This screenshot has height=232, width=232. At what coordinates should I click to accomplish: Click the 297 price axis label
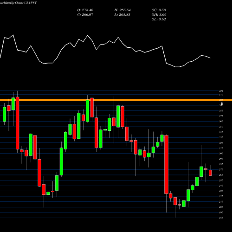tap(221, 159)
